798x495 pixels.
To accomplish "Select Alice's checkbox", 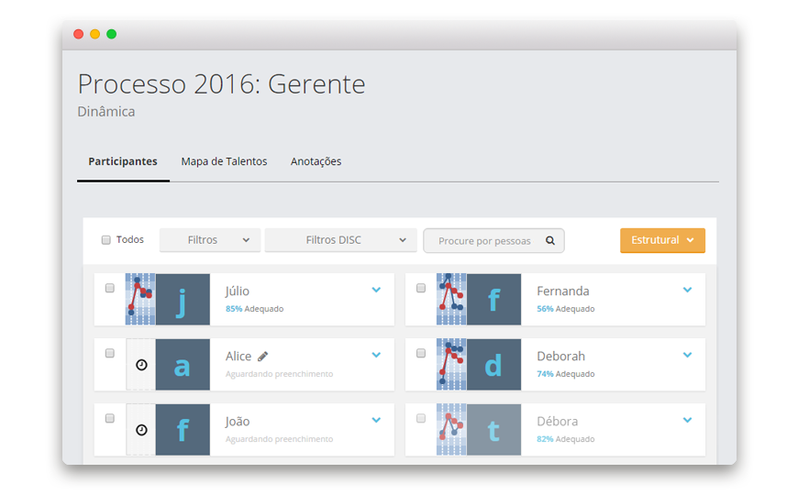I will (x=109, y=353).
